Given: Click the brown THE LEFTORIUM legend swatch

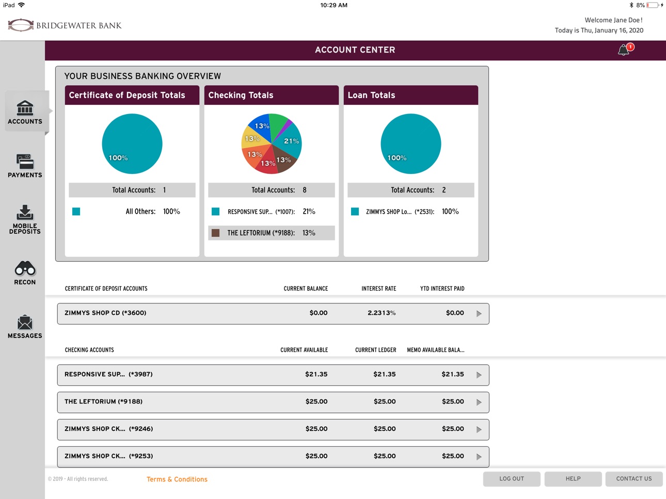Looking at the screenshot, I should point(216,233).
